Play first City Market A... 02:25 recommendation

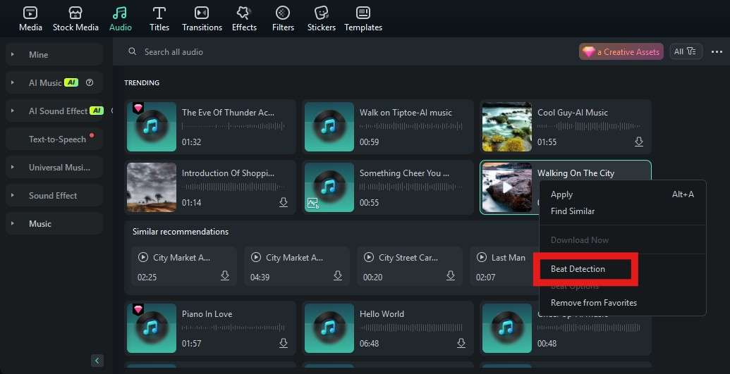[143, 257]
